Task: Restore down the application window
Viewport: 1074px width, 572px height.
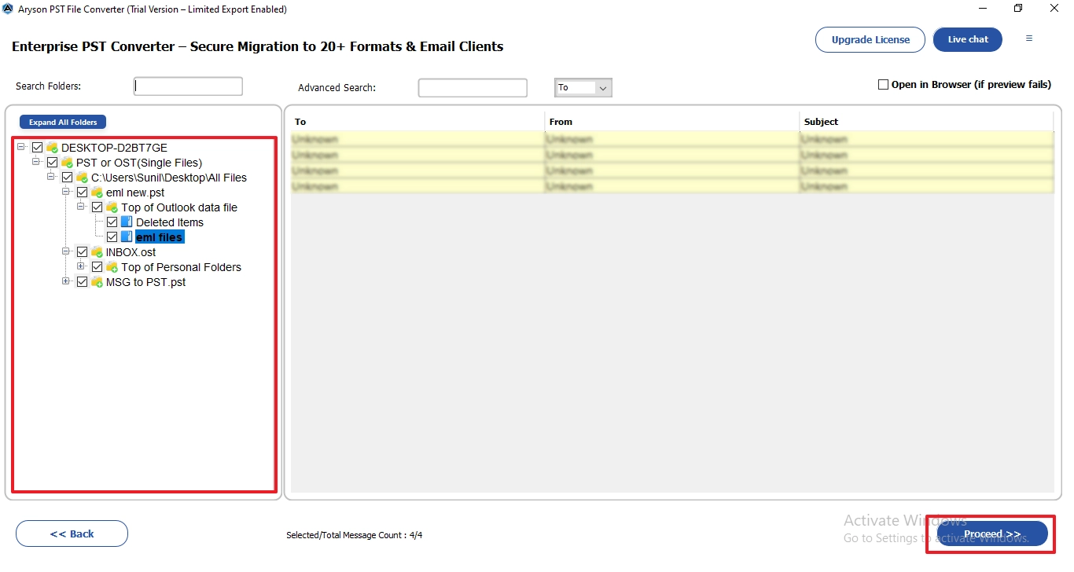Action: [1018, 9]
